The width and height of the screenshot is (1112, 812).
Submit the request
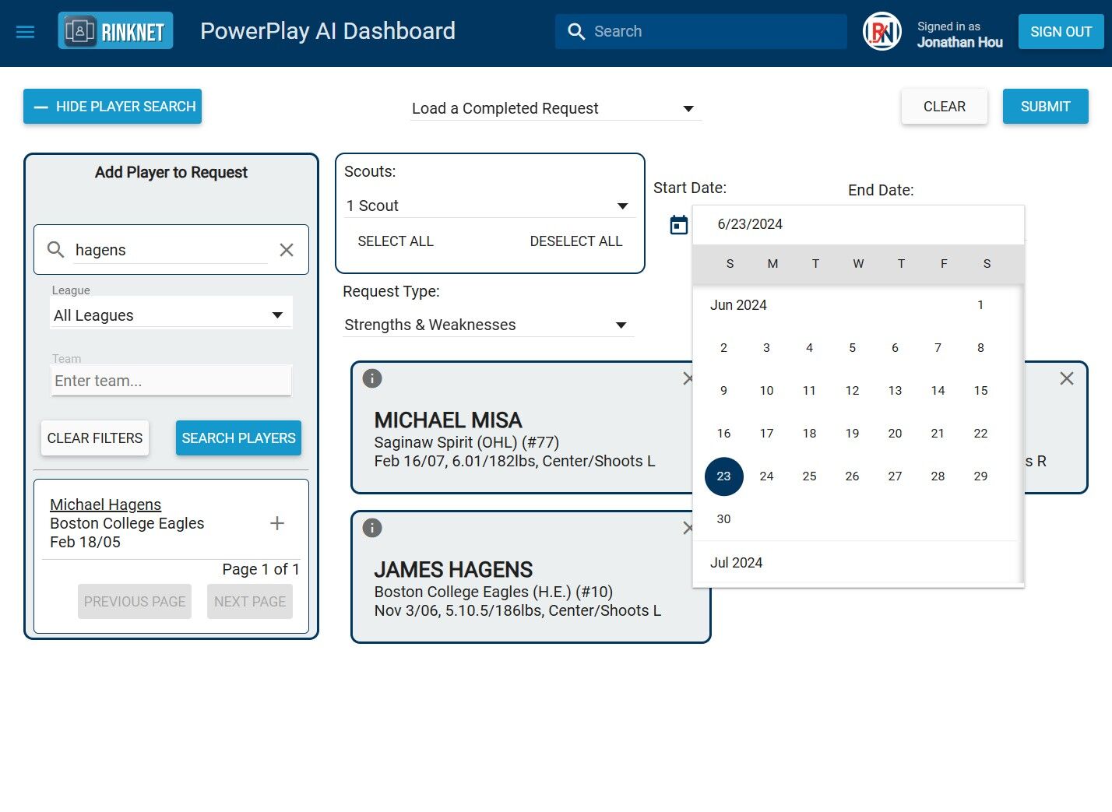1046,107
